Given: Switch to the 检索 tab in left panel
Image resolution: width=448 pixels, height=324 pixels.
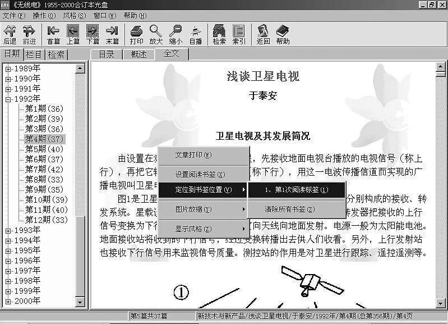Looking at the screenshot, I should pos(56,54).
